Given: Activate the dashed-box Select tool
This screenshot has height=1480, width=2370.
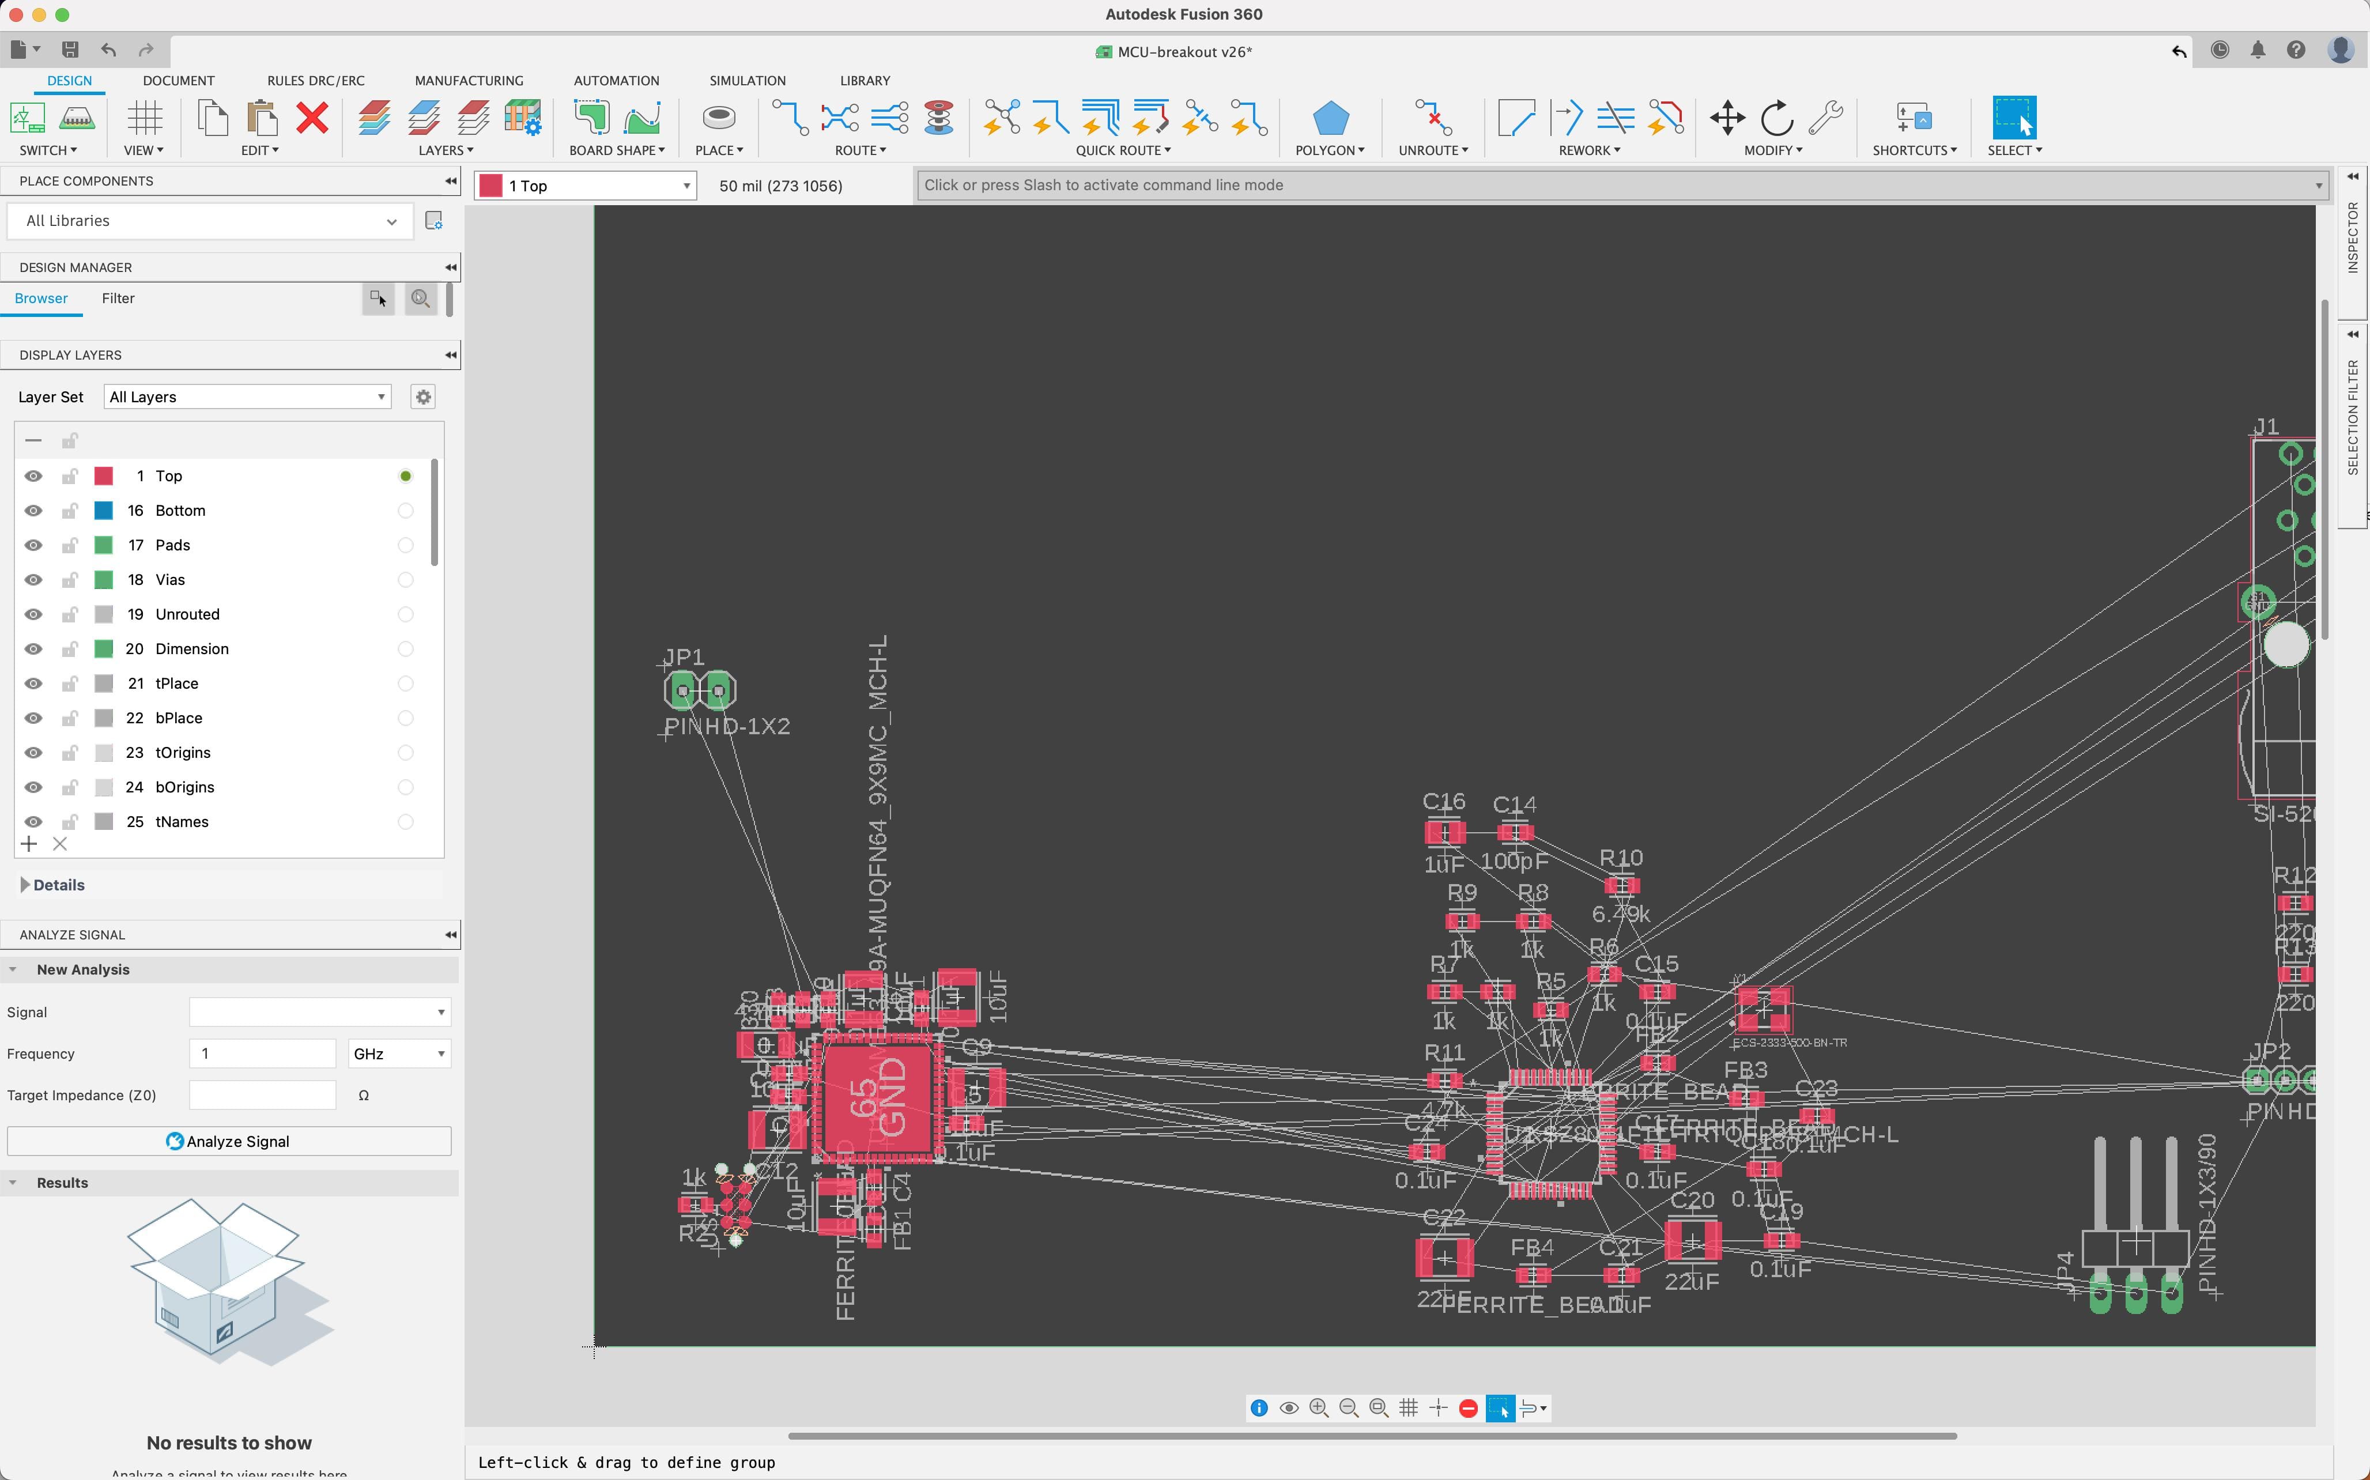Looking at the screenshot, I should (2014, 119).
